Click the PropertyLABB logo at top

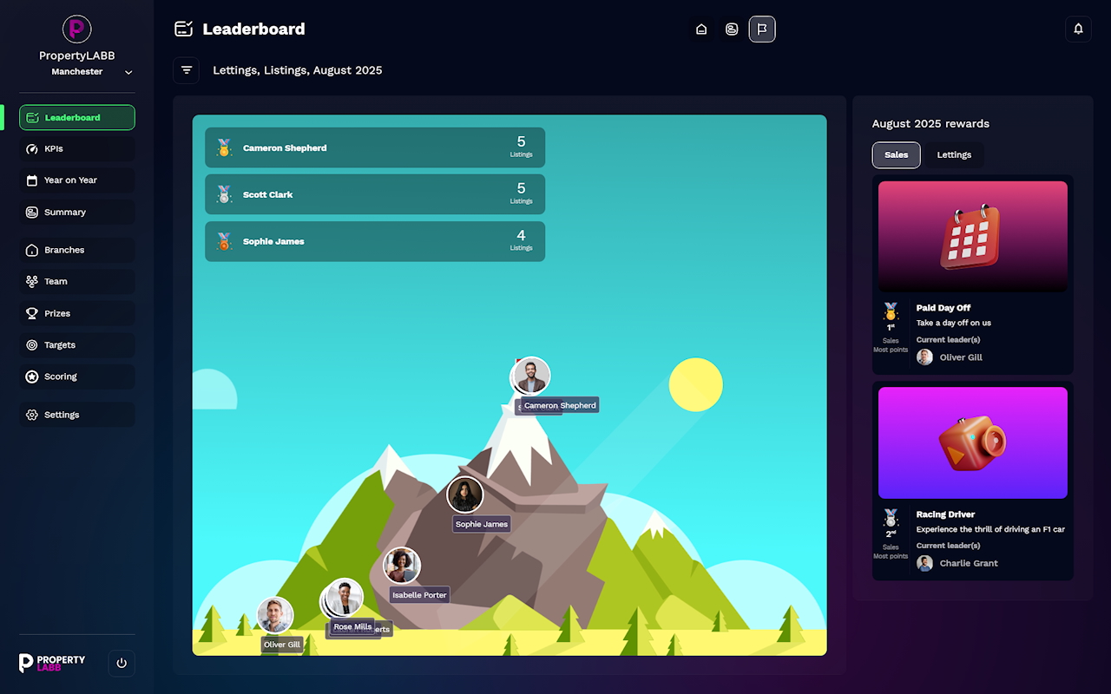tap(77, 29)
